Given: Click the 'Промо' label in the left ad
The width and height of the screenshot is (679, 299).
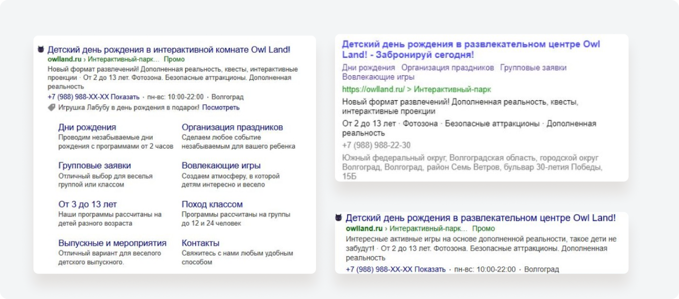Looking at the screenshot, I should (x=174, y=59).
